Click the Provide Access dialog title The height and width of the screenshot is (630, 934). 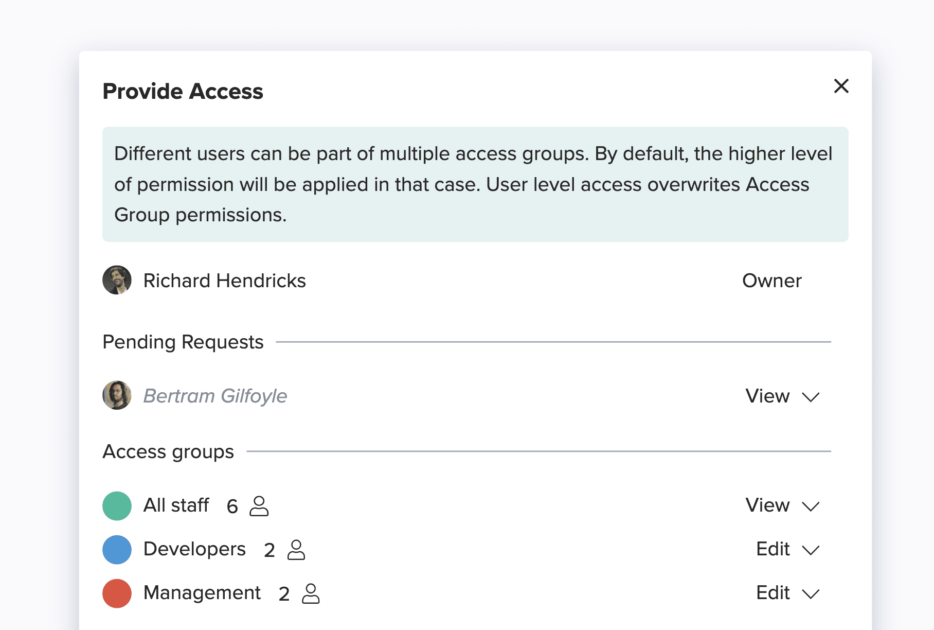point(183,91)
